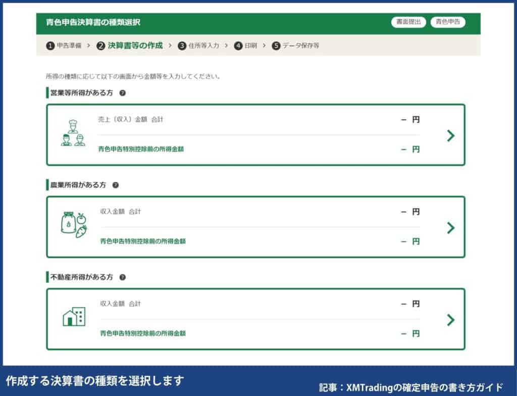Click 農業所得がある方 heading
Viewport: 517px width, 396px height.
tap(78, 185)
